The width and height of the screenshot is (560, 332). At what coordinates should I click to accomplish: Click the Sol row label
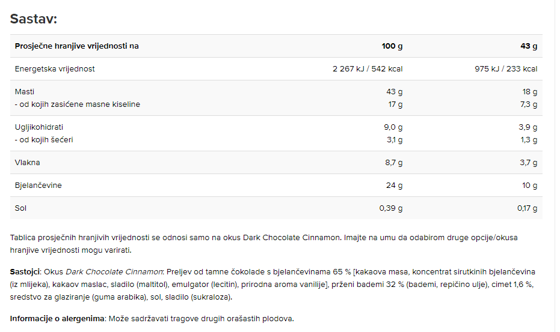click(20, 208)
